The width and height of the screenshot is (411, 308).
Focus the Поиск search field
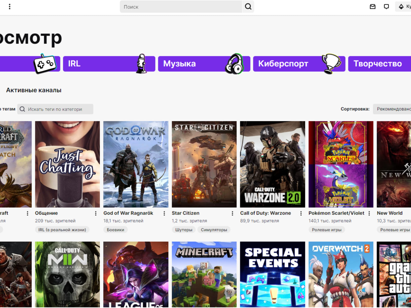181,7
